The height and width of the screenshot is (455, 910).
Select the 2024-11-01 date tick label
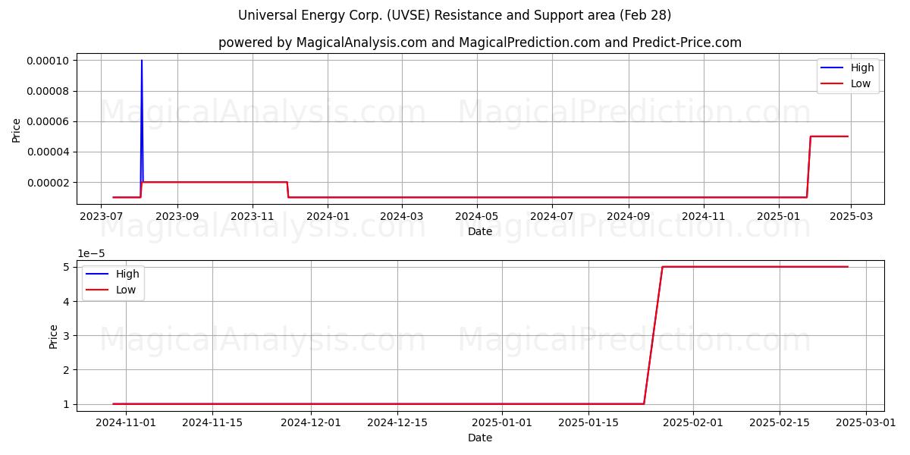[126, 422]
